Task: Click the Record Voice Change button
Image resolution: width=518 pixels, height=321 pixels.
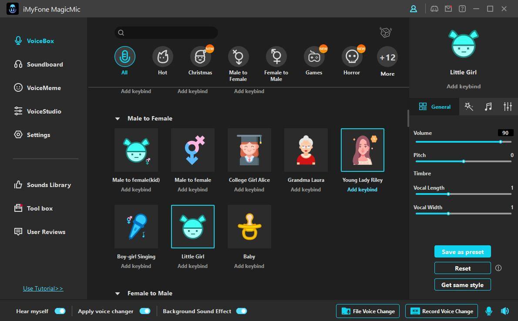Action: click(x=441, y=311)
